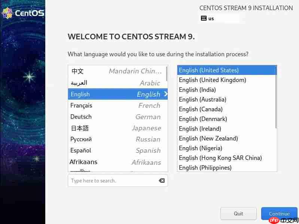Choose English (Hong Kong SAR China) locale

coord(226,158)
